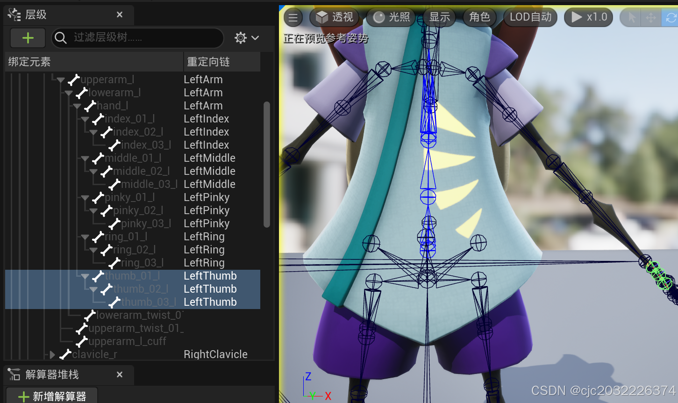
Task: Select the thumb_02_l bone icon
Action: point(106,289)
